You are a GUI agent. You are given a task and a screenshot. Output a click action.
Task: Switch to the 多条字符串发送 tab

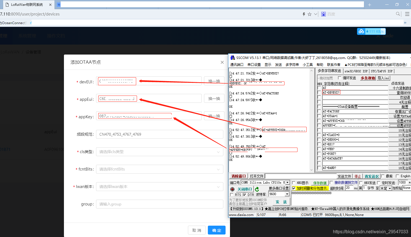[x=329, y=71]
